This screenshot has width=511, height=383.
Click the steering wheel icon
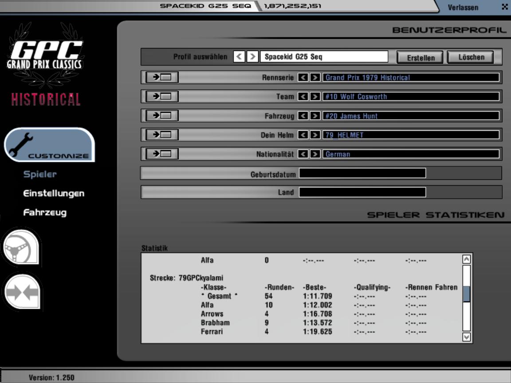click(x=22, y=247)
